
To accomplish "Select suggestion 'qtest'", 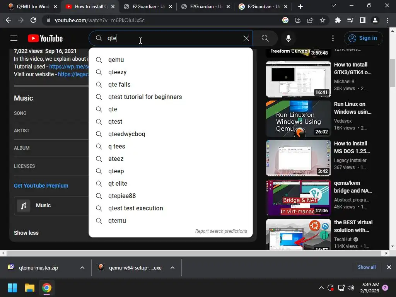I will pos(171,121).
